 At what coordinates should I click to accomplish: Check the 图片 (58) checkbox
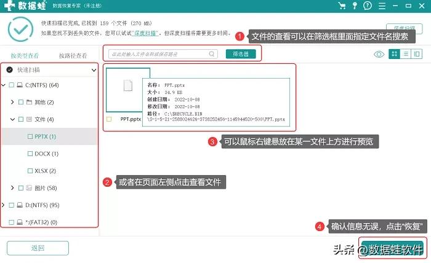[21, 188]
